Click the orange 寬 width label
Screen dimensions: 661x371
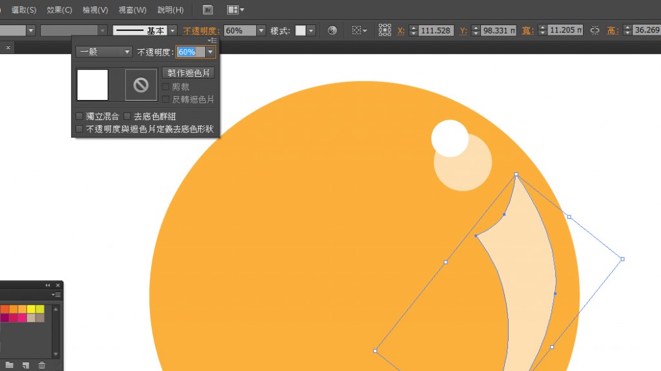coord(527,31)
